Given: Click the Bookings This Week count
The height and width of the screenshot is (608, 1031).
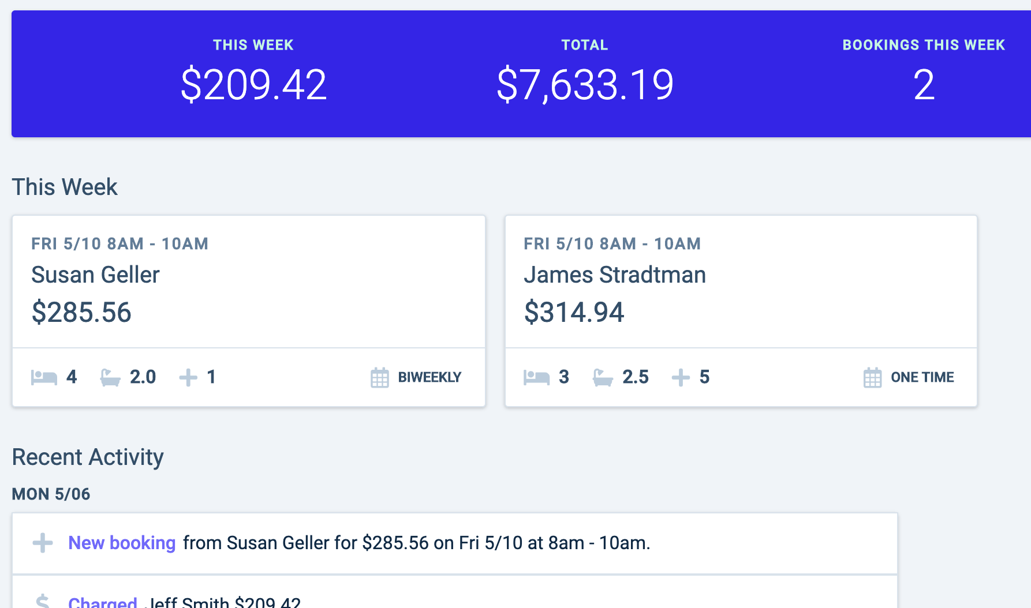Looking at the screenshot, I should pyautogui.click(x=924, y=85).
